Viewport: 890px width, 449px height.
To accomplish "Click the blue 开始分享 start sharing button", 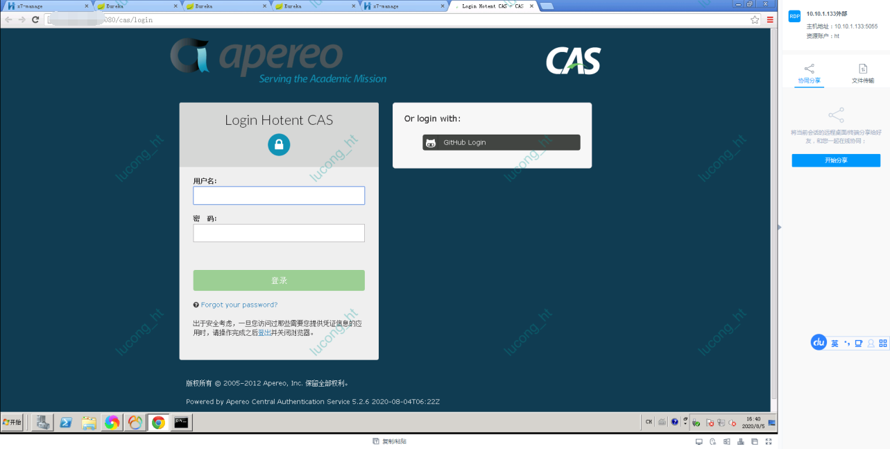I will (x=836, y=160).
